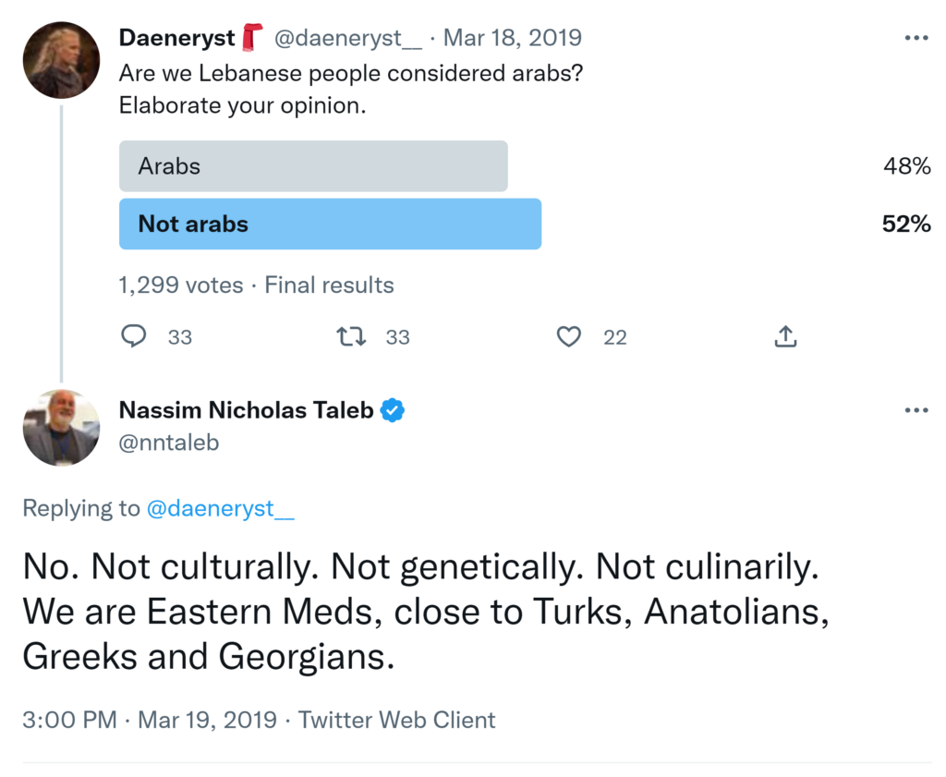
Task: Open the Daeneryst display name link
Action: tap(177, 39)
